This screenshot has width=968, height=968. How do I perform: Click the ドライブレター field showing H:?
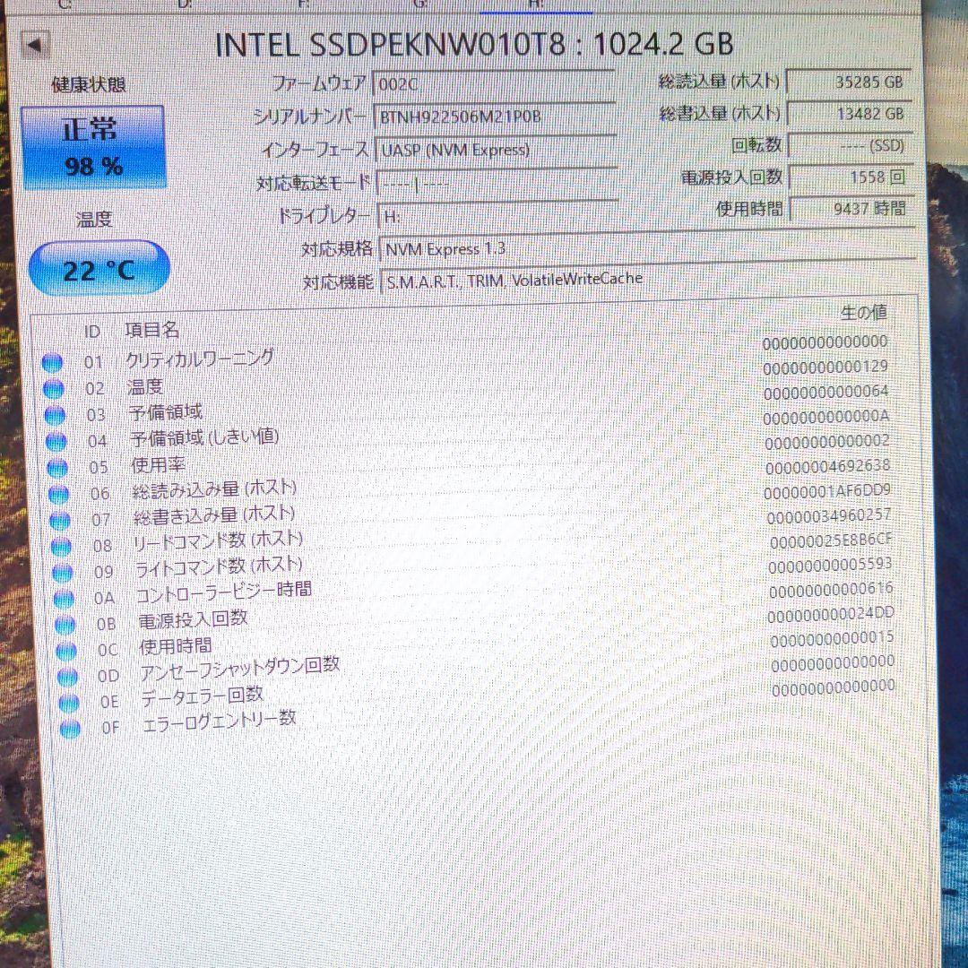498,216
